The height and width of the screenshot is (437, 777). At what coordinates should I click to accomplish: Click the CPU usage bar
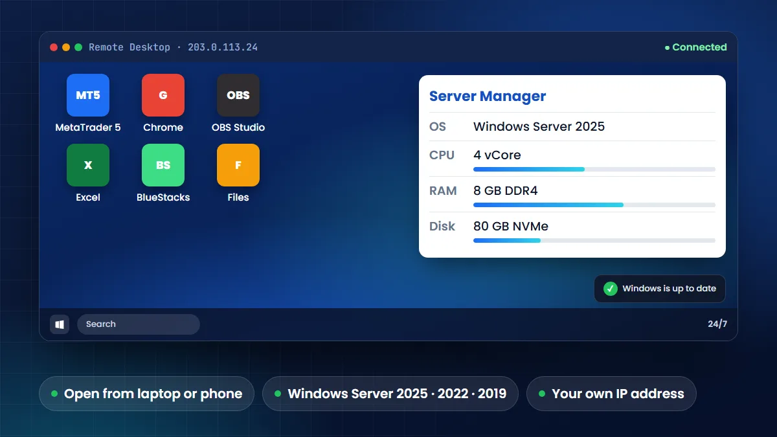tap(594, 170)
